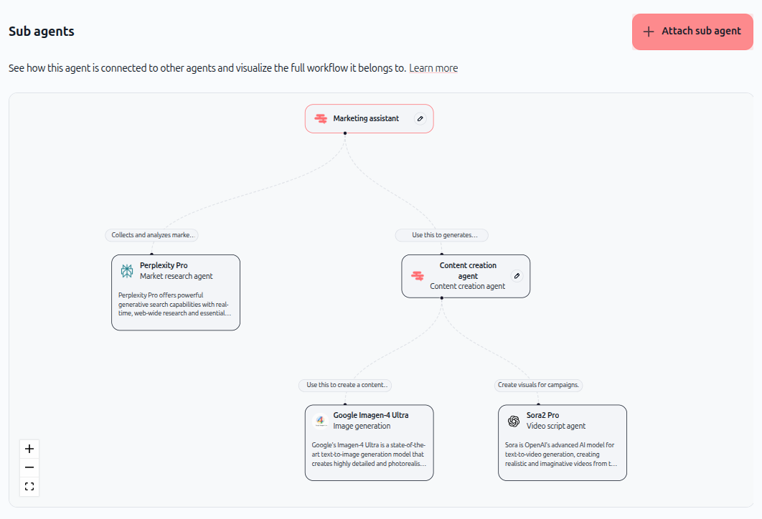The width and height of the screenshot is (762, 519).
Task: Click the 'Use this to create a content..' label
Action: coord(345,385)
